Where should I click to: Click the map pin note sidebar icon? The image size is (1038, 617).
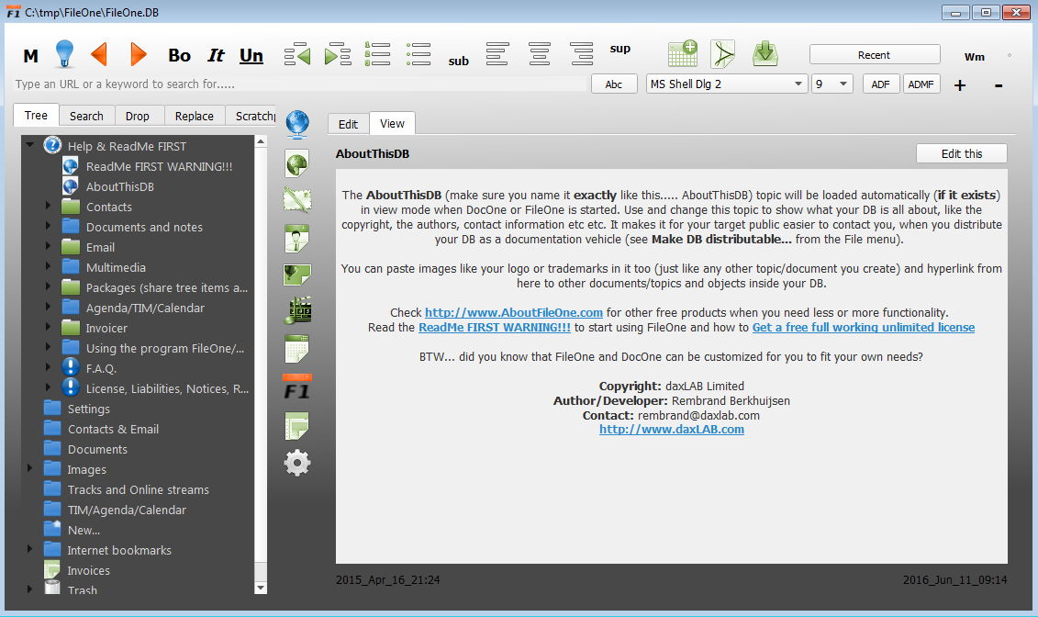point(297,275)
